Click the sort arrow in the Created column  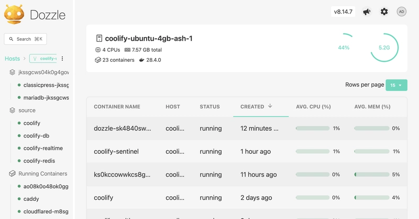[270, 106]
